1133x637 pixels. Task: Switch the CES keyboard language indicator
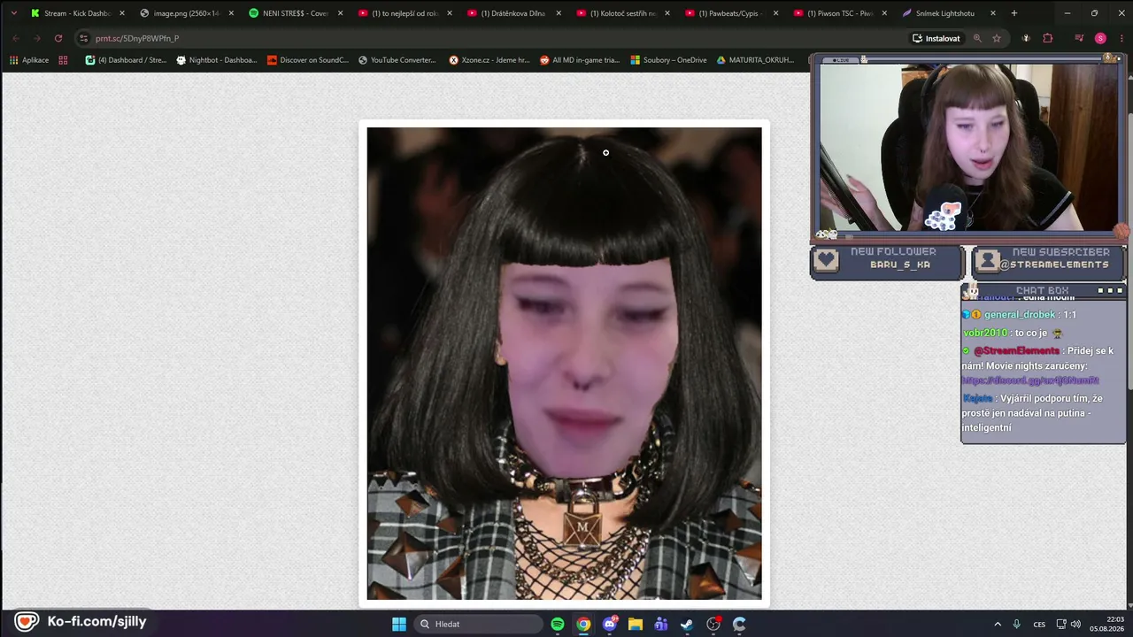1039,624
